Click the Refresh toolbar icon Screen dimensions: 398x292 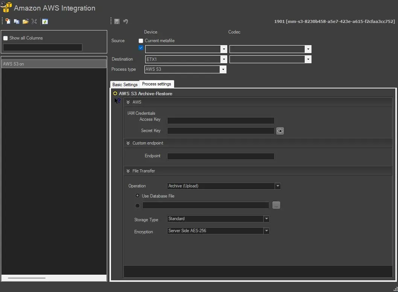tap(45, 21)
